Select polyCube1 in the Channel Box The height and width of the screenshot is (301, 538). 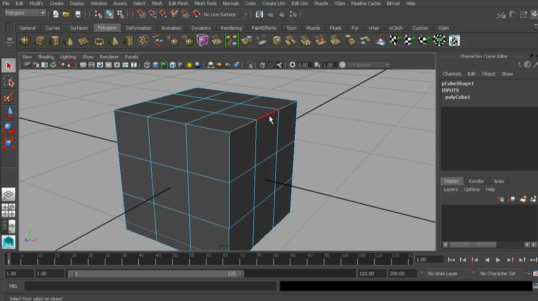point(457,97)
